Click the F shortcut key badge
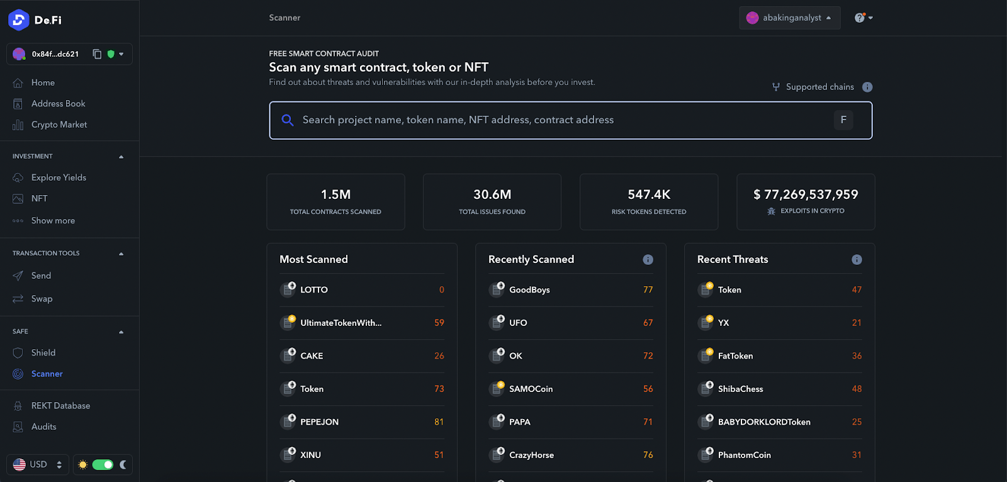Viewport: 1007px width, 482px height. click(843, 120)
